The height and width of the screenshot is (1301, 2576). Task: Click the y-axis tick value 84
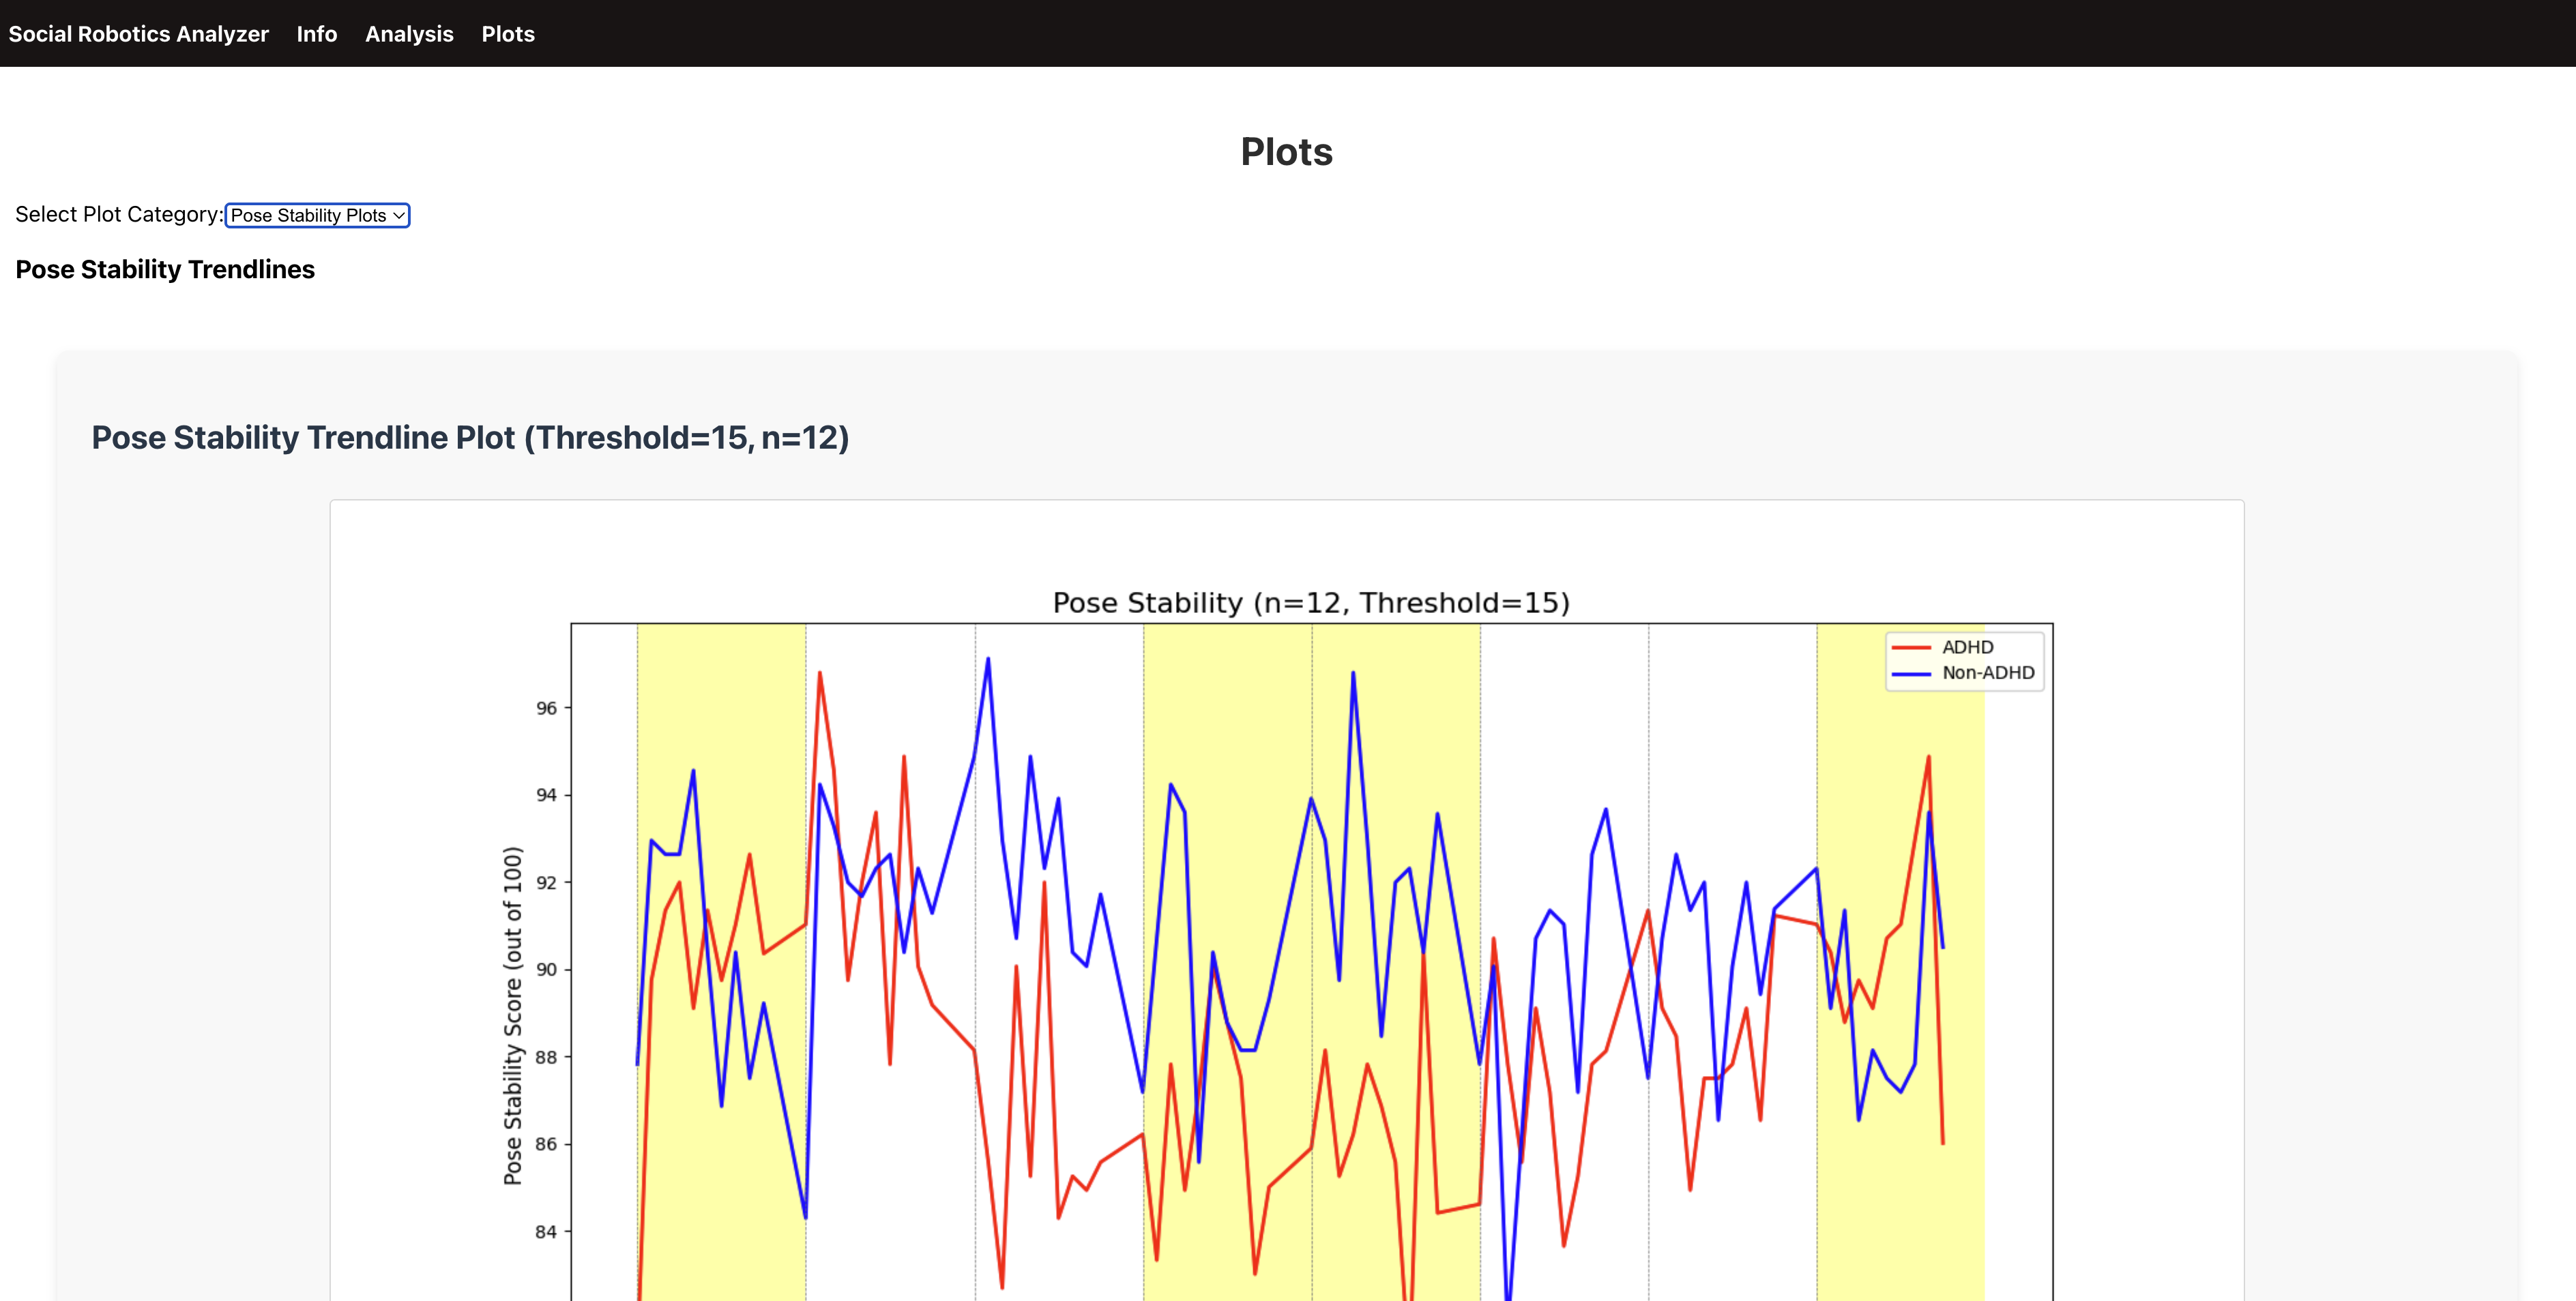[x=546, y=1232]
